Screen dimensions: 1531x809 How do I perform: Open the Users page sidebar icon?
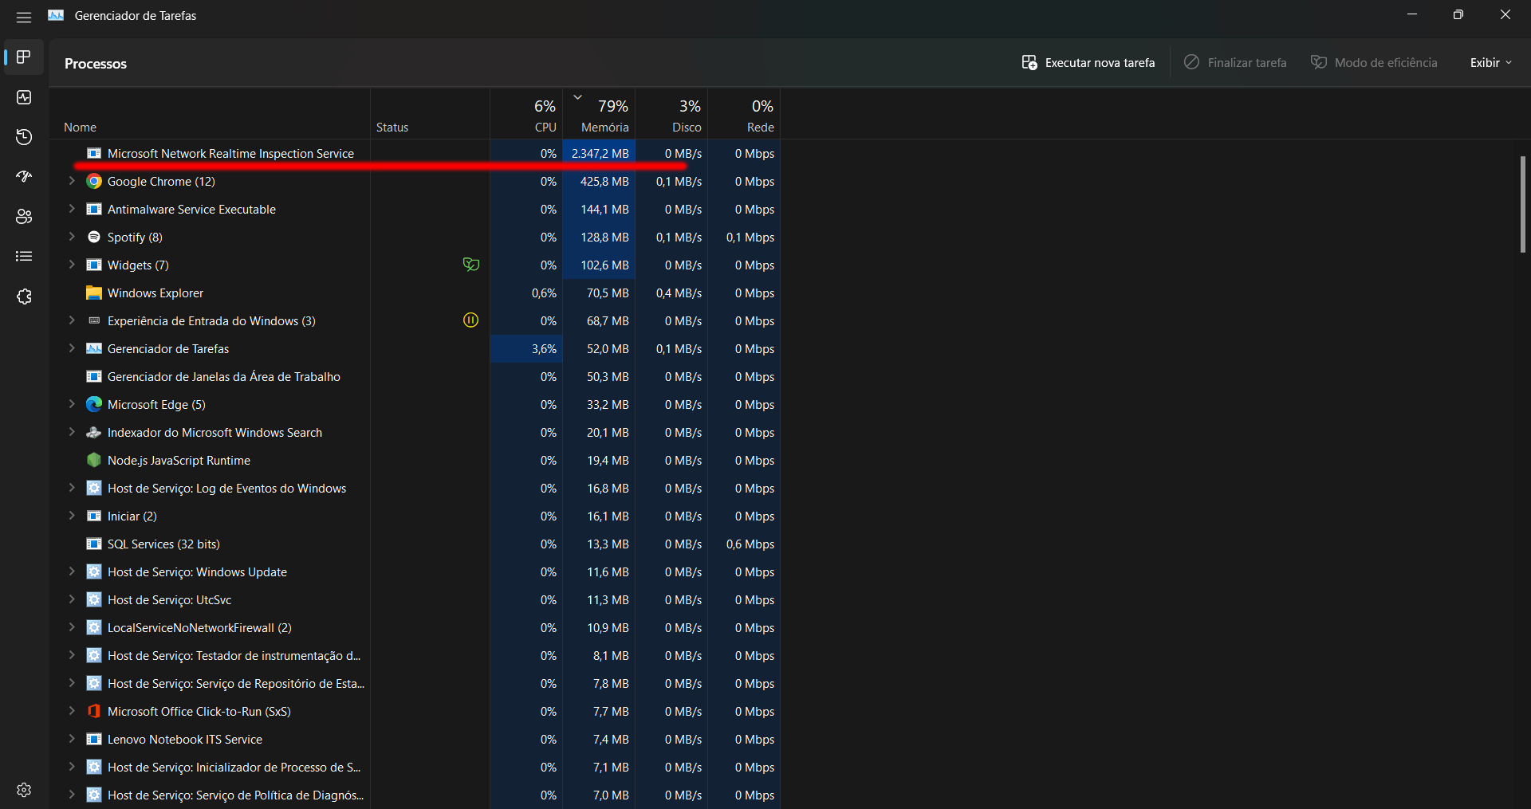(24, 217)
